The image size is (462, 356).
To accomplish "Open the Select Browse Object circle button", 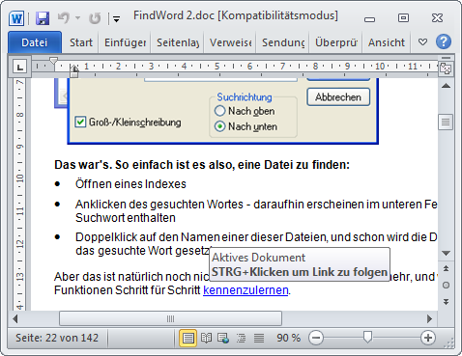I will coord(446,285).
